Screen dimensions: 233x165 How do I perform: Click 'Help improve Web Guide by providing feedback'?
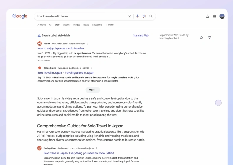pos(173,37)
